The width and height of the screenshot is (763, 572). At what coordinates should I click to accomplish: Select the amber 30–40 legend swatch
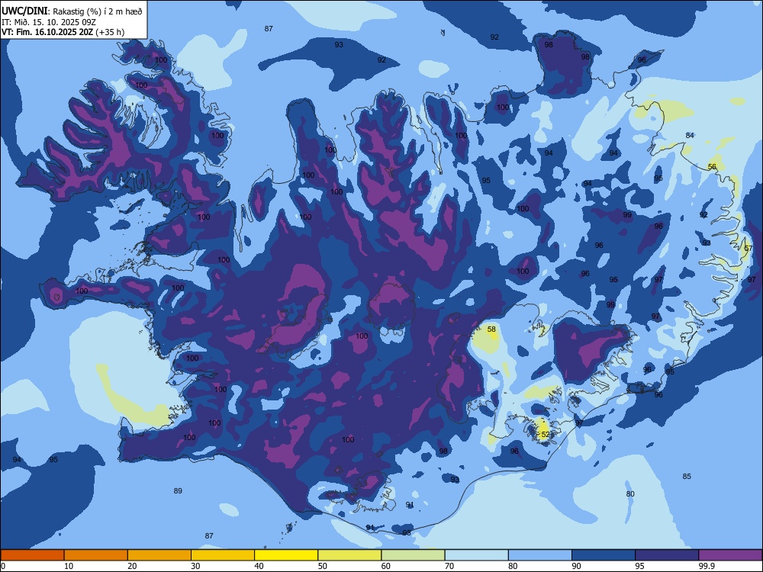tap(223, 555)
